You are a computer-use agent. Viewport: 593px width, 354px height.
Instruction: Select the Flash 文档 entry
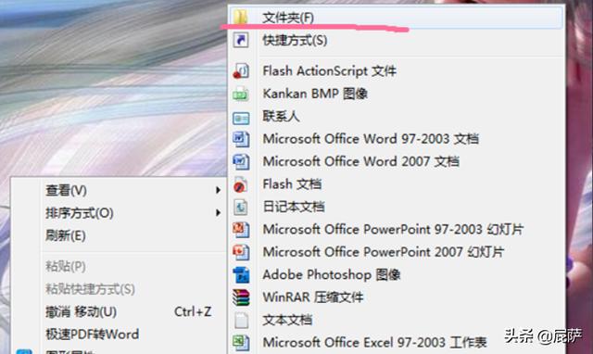pos(396,184)
